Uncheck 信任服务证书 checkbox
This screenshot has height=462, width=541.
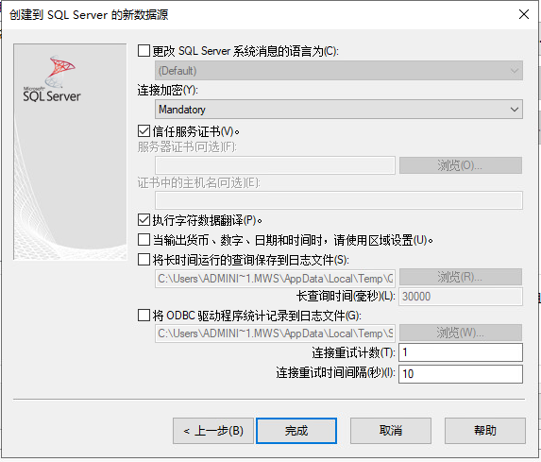144,131
